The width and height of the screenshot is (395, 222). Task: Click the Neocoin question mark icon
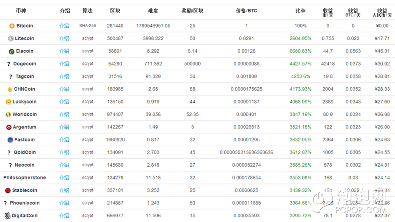tap(10, 165)
